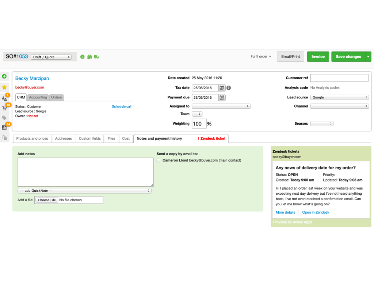Click the green plus icon in sidebar

(4, 76)
